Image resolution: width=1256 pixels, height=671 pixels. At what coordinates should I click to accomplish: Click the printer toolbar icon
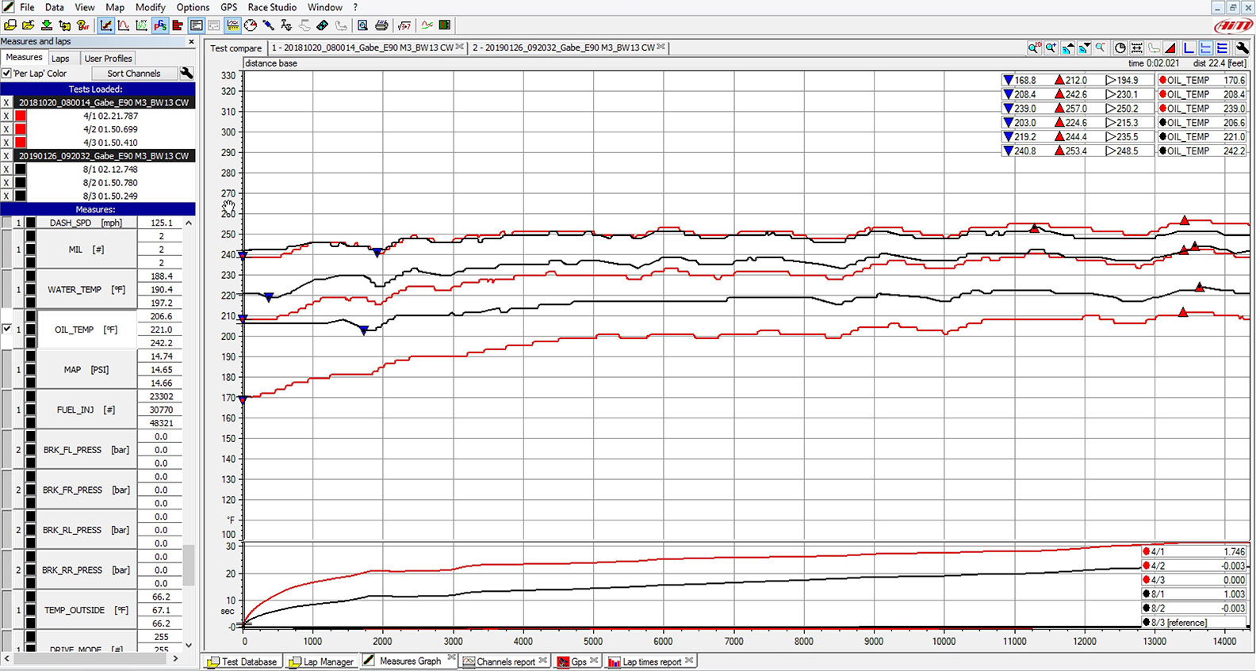pos(381,25)
